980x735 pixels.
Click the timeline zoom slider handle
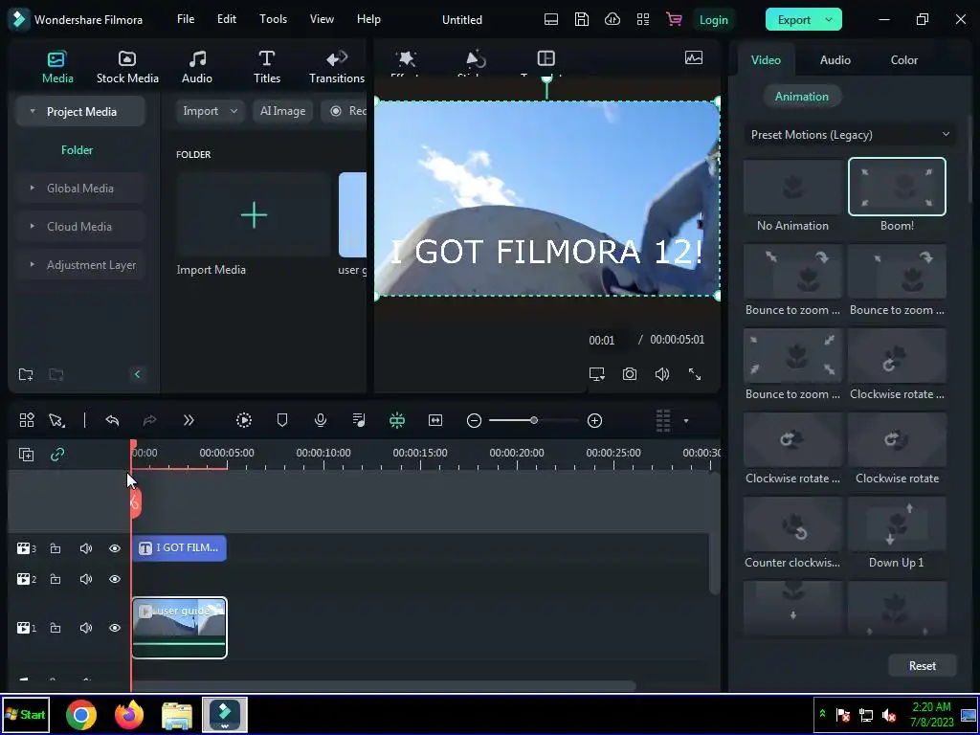click(534, 421)
